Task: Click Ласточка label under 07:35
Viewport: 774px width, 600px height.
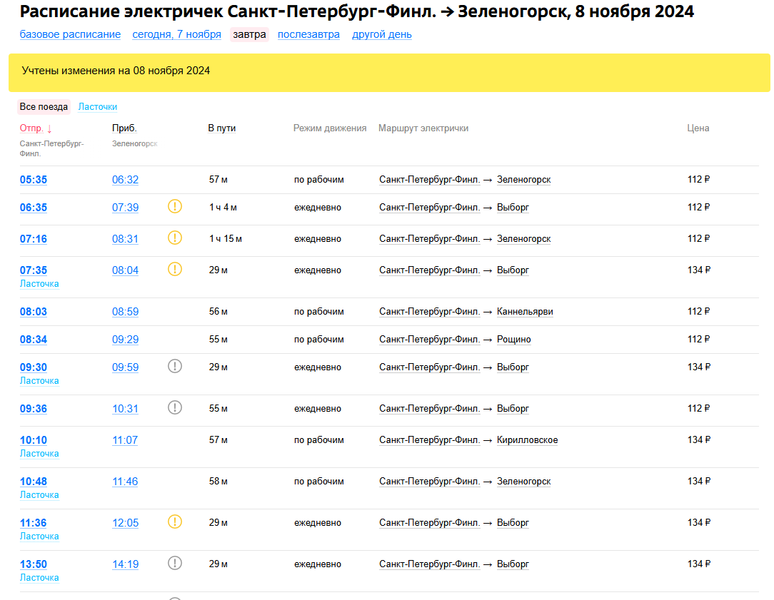Action: [39, 284]
